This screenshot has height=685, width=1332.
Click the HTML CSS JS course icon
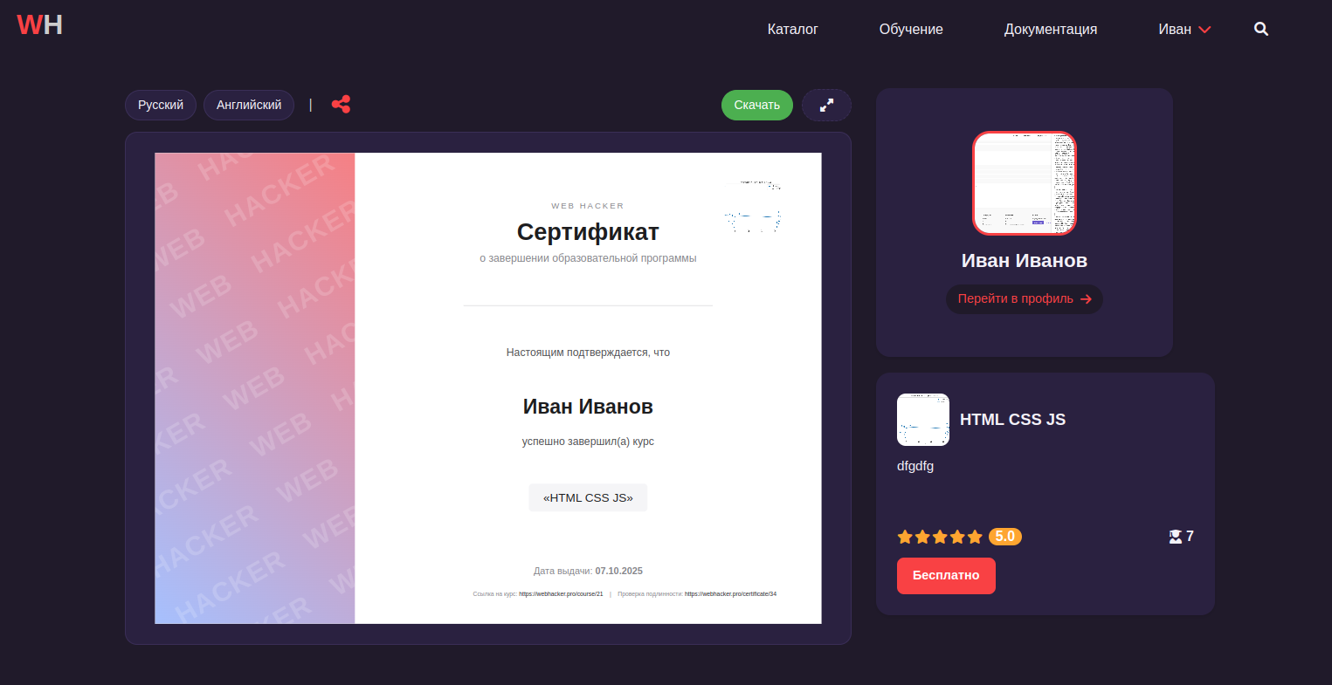tap(922, 420)
